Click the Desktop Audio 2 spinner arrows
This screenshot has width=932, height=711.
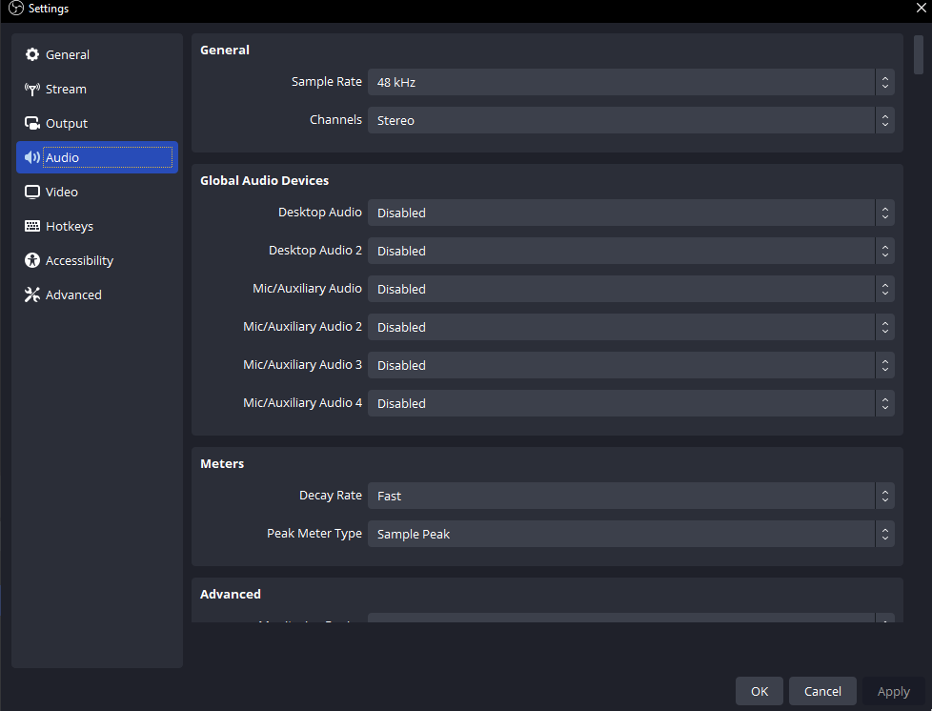click(885, 251)
